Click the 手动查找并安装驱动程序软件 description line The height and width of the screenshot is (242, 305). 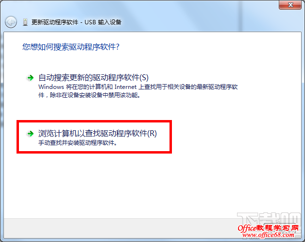coord(78,143)
